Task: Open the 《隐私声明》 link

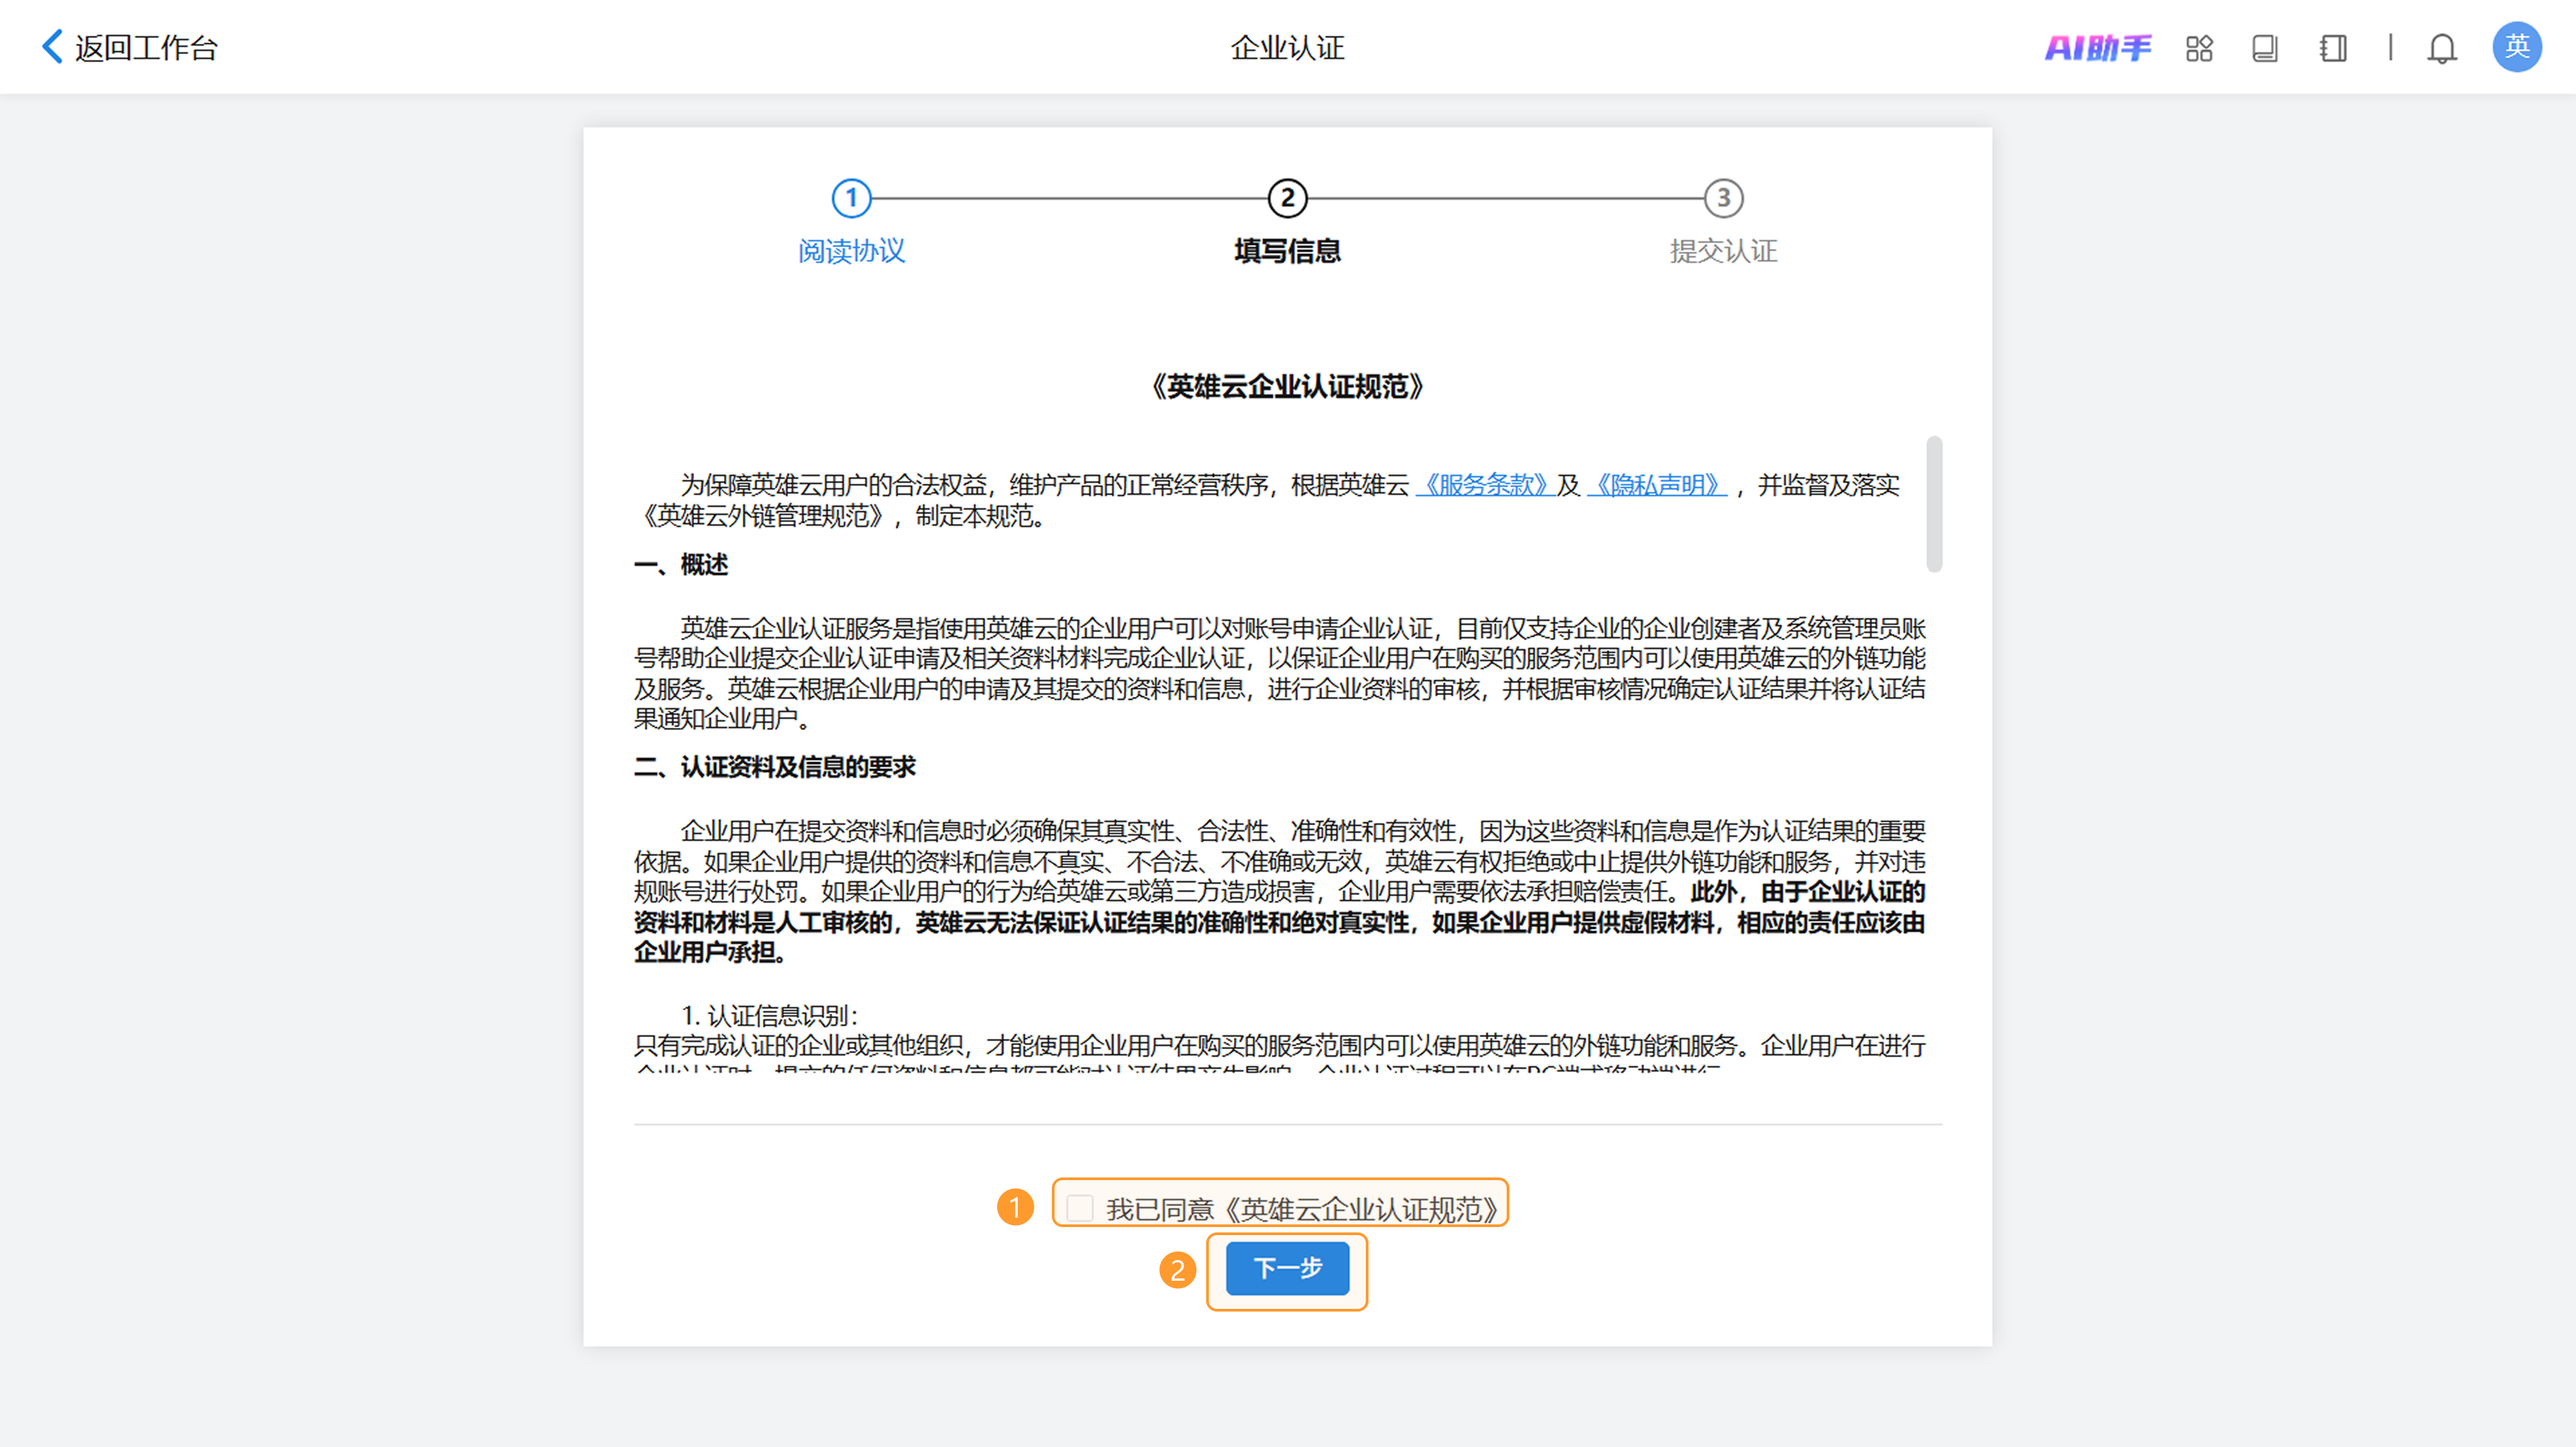Action: pyautogui.click(x=1657, y=485)
